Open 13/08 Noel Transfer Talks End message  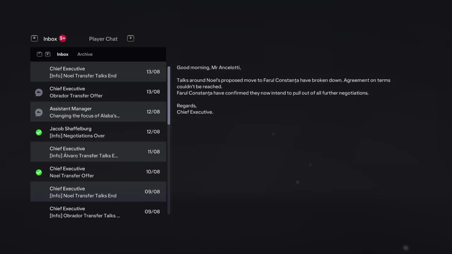click(x=98, y=72)
